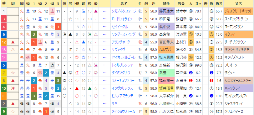Open アランチャータ horse details
The height and width of the screenshot is (115, 254).
point(121,42)
